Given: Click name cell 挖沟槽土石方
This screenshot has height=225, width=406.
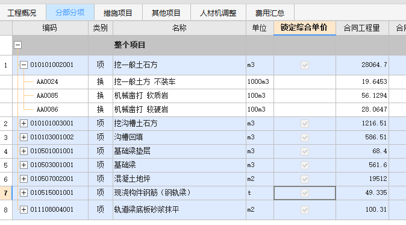Looking at the screenshot, I should [x=179, y=124].
